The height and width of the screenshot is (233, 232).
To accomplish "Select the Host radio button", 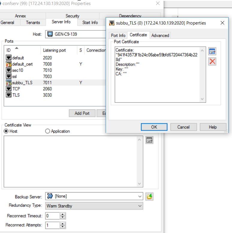I will pos(6,131).
